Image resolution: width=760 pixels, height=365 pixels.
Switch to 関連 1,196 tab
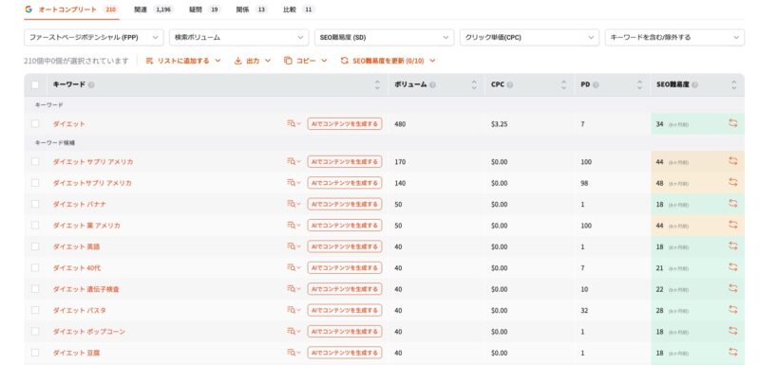(154, 9)
